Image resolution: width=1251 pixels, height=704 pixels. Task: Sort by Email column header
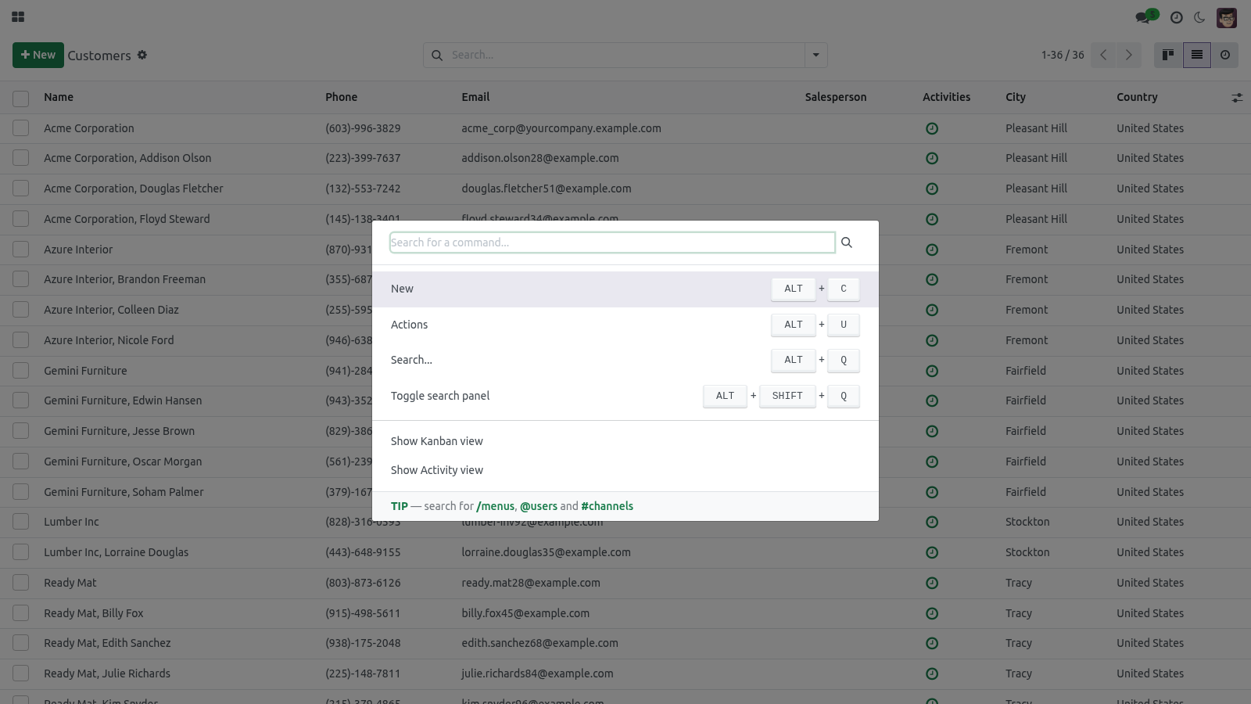[475, 97]
